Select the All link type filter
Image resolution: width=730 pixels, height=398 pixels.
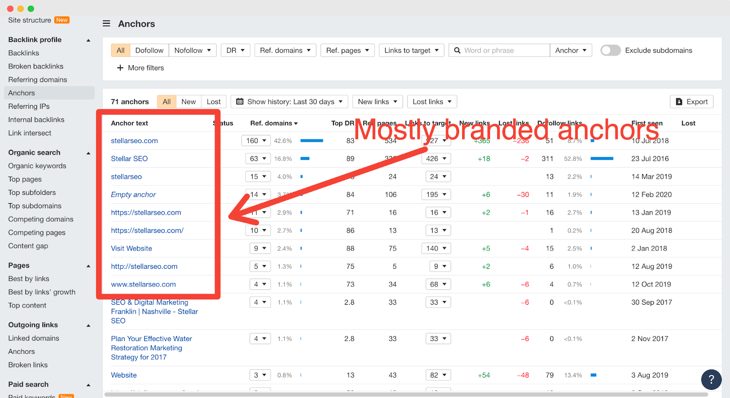[120, 51]
